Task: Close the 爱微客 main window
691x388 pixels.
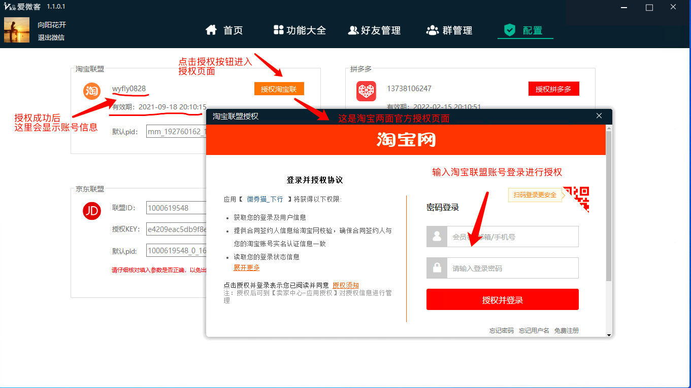Action: [673, 7]
